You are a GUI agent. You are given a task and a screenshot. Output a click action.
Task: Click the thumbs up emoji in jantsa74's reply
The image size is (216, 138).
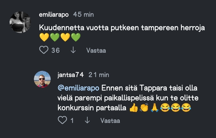(x=133, y=107)
